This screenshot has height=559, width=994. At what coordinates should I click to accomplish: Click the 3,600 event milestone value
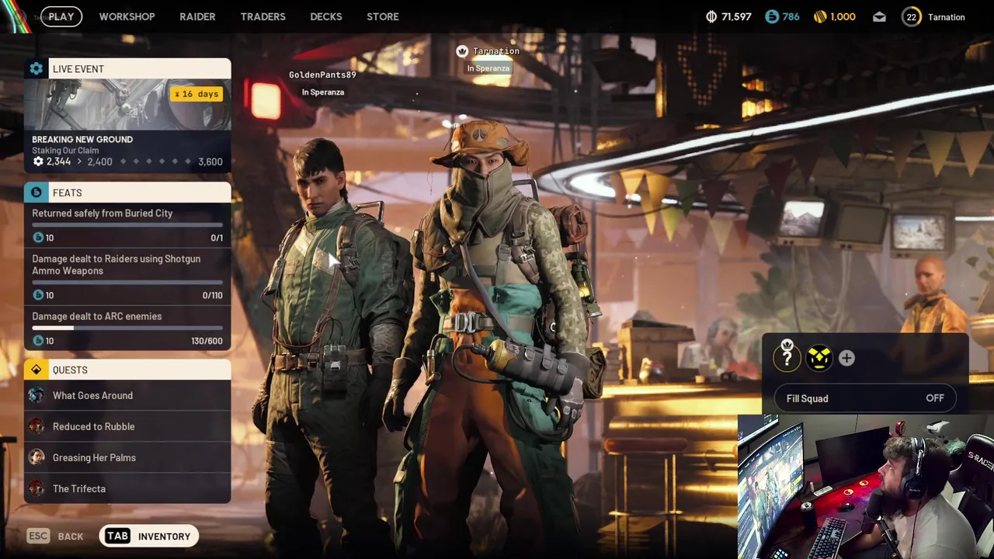pos(210,161)
